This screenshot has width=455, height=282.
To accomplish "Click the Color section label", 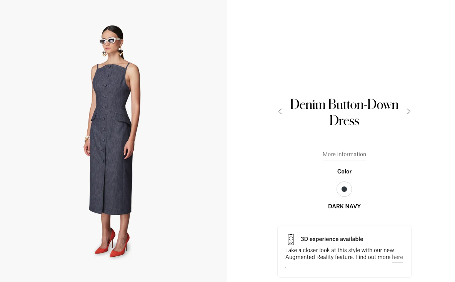I will pyautogui.click(x=344, y=172).
